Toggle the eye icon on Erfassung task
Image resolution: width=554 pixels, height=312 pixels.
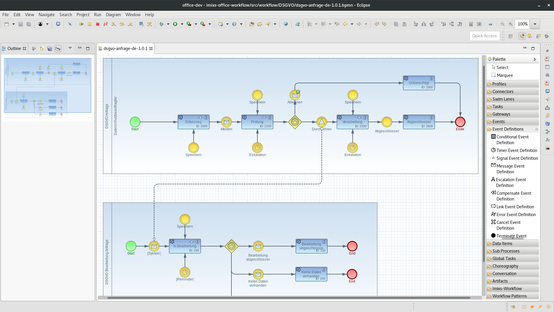(x=200, y=118)
